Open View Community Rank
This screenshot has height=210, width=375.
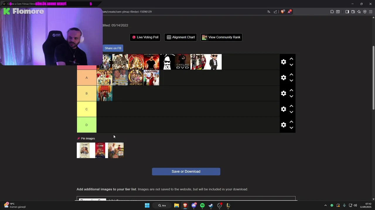pos(221,37)
